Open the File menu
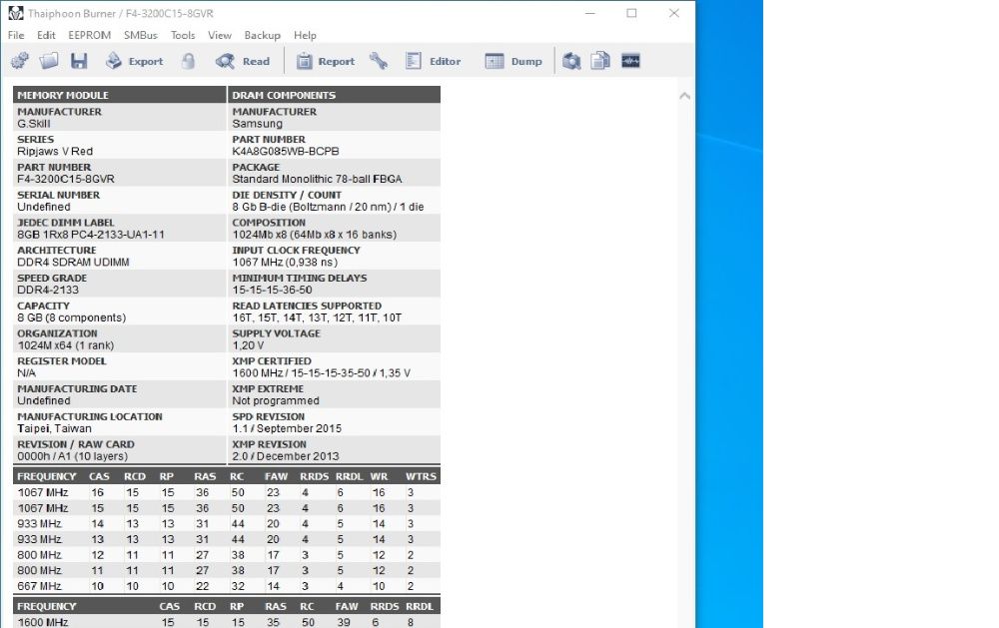This screenshot has width=999, height=628. point(16,35)
